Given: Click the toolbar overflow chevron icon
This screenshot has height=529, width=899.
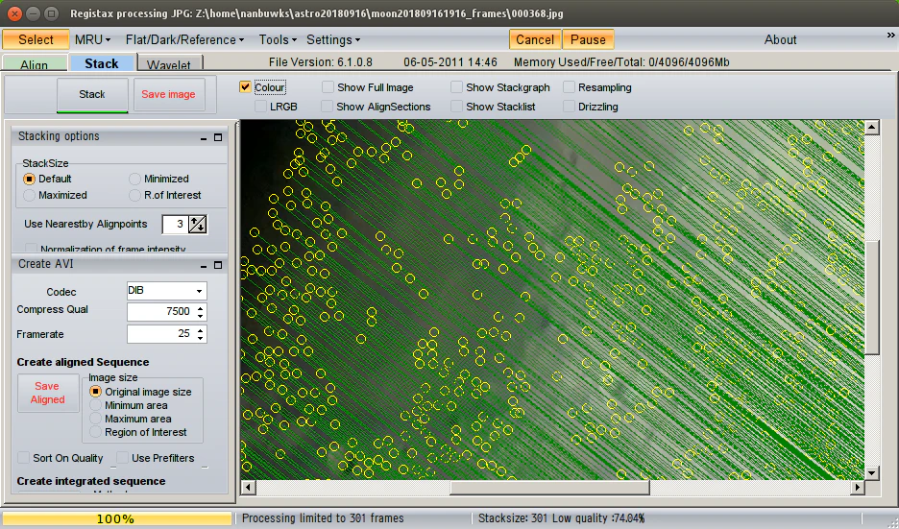Looking at the screenshot, I should (x=890, y=36).
